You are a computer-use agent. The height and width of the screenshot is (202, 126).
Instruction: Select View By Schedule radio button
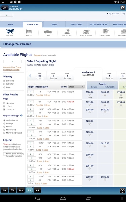(x=4, y=81)
